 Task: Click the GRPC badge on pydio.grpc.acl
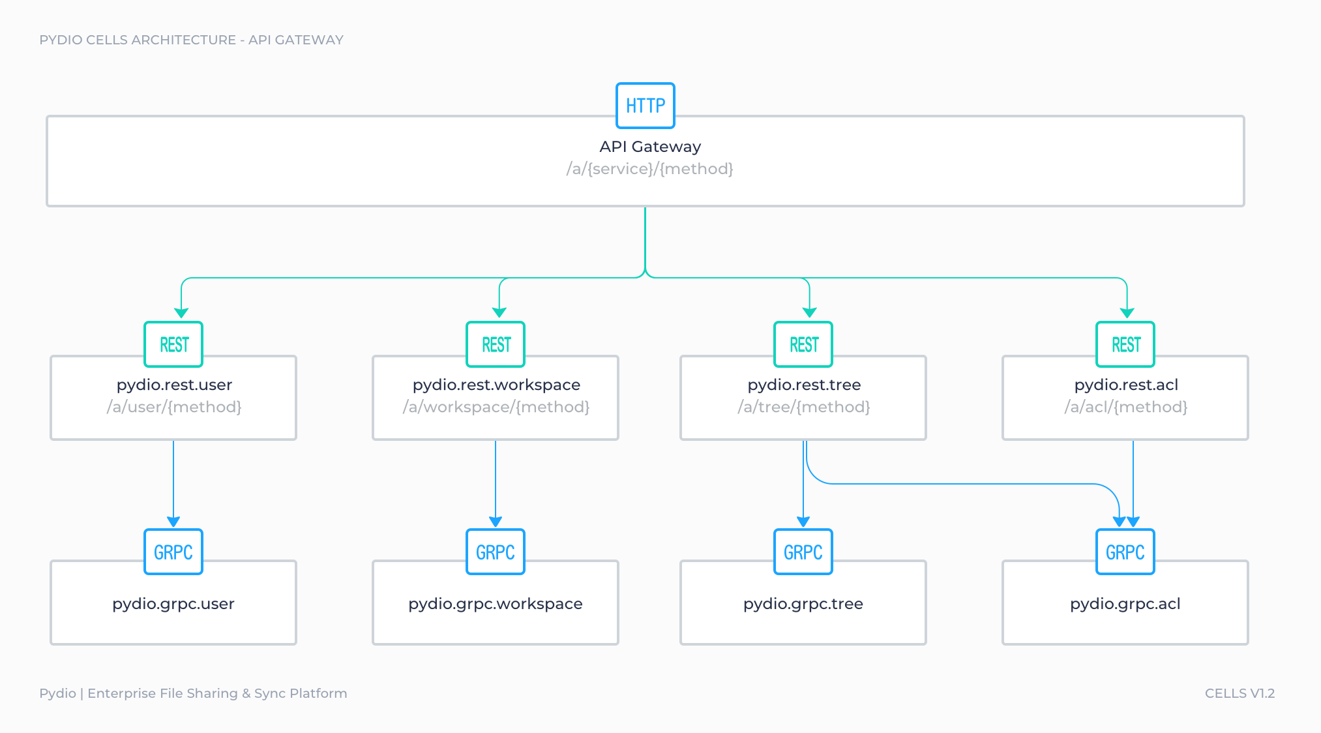1125,552
